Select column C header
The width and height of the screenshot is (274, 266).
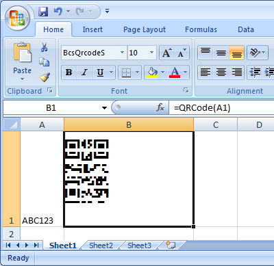(216, 124)
